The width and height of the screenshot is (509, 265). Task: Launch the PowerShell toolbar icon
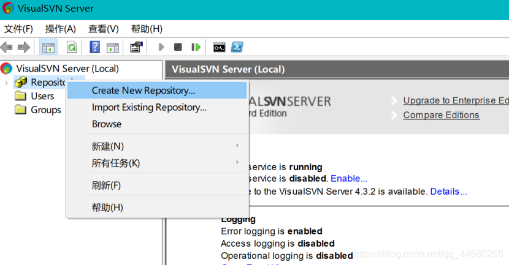237,47
